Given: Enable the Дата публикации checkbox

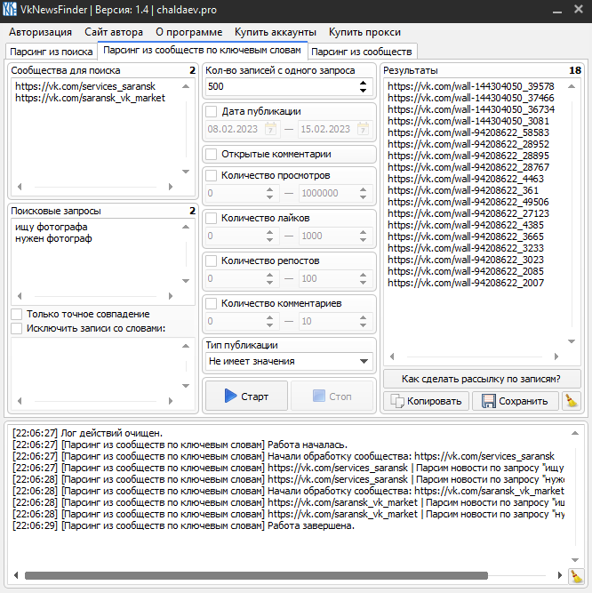Looking at the screenshot, I should click(x=212, y=112).
